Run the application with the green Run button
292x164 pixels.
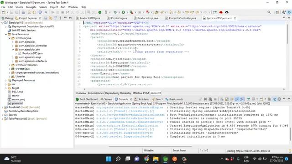pyautogui.click(x=123, y=12)
